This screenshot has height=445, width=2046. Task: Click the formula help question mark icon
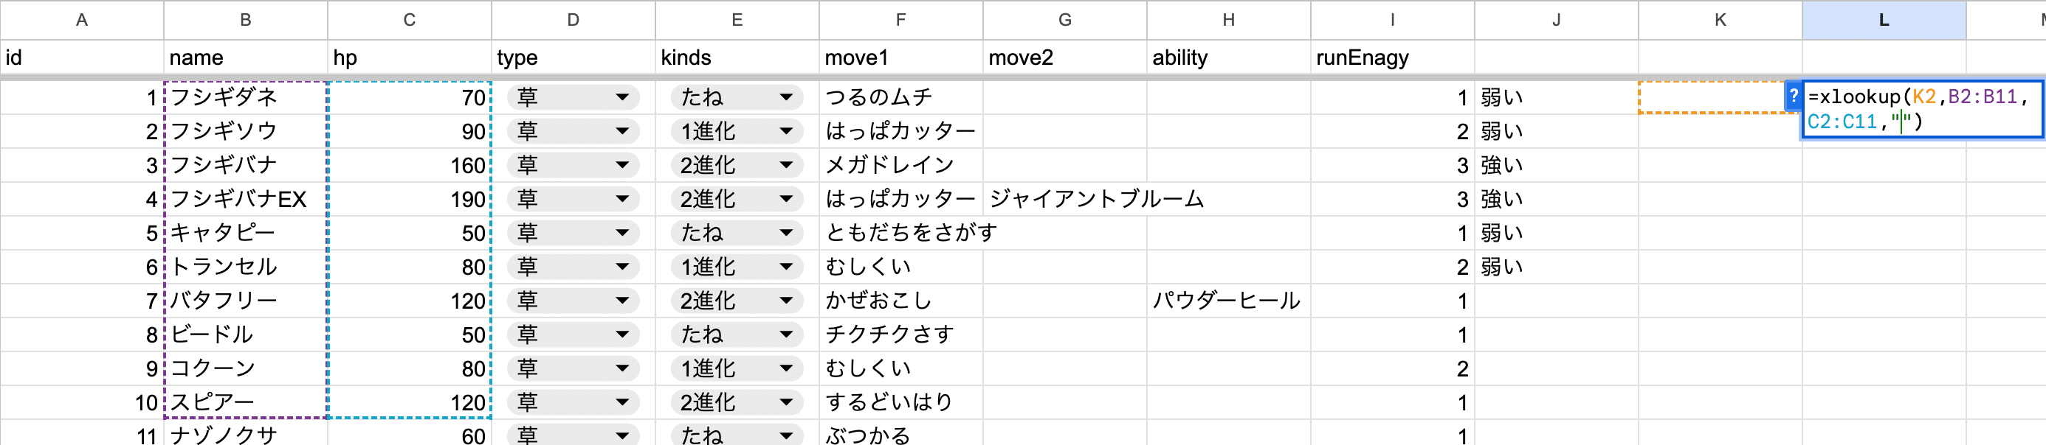1793,97
